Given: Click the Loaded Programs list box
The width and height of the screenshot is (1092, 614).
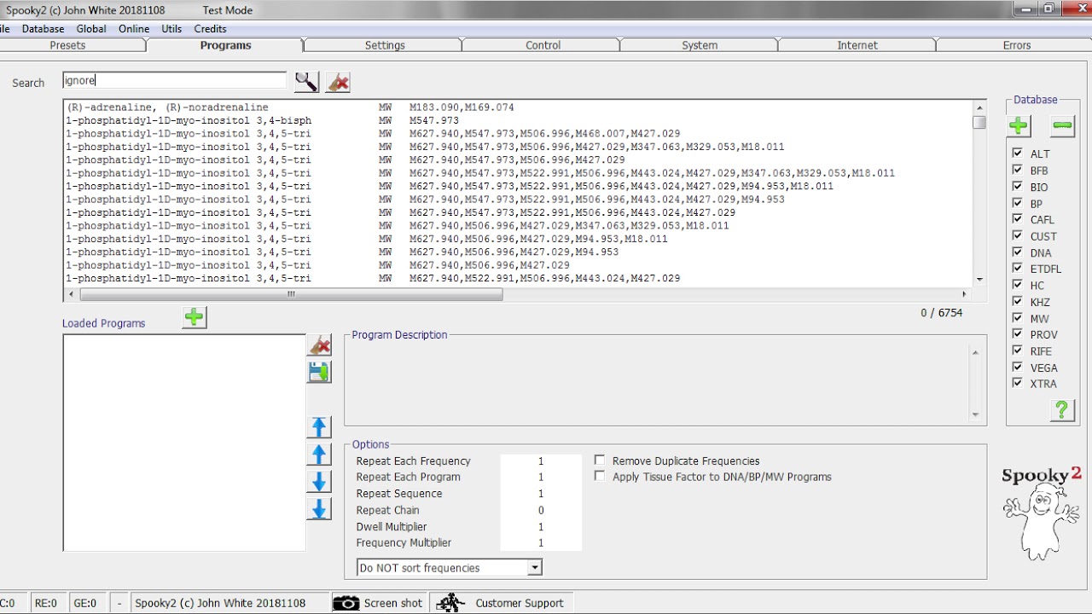Looking at the screenshot, I should pos(184,443).
